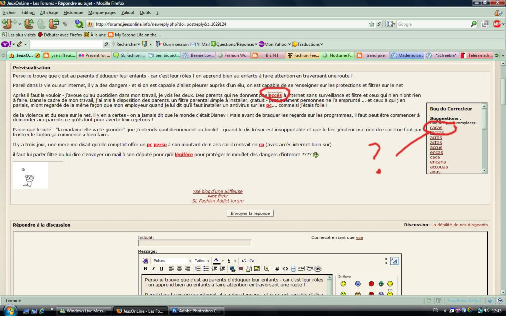Open the Marque-pages menu
The height and width of the screenshot is (316, 506).
(x=102, y=12)
